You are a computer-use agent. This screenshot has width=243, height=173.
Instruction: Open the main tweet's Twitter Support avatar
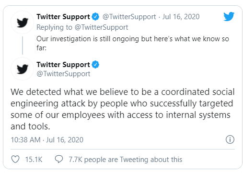(x=22, y=69)
